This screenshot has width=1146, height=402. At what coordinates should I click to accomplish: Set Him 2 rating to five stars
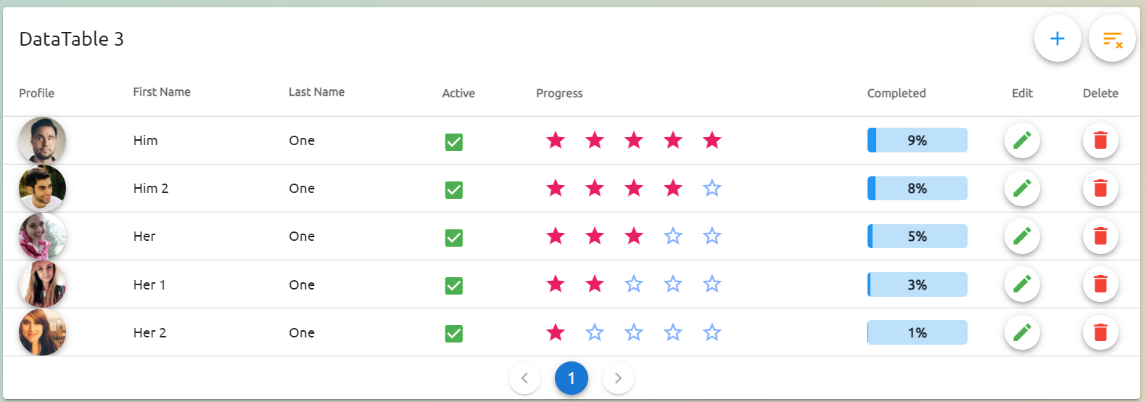(x=712, y=188)
